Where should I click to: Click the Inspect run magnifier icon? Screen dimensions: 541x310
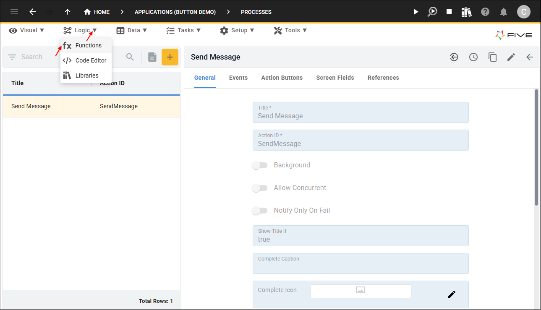[432, 12]
